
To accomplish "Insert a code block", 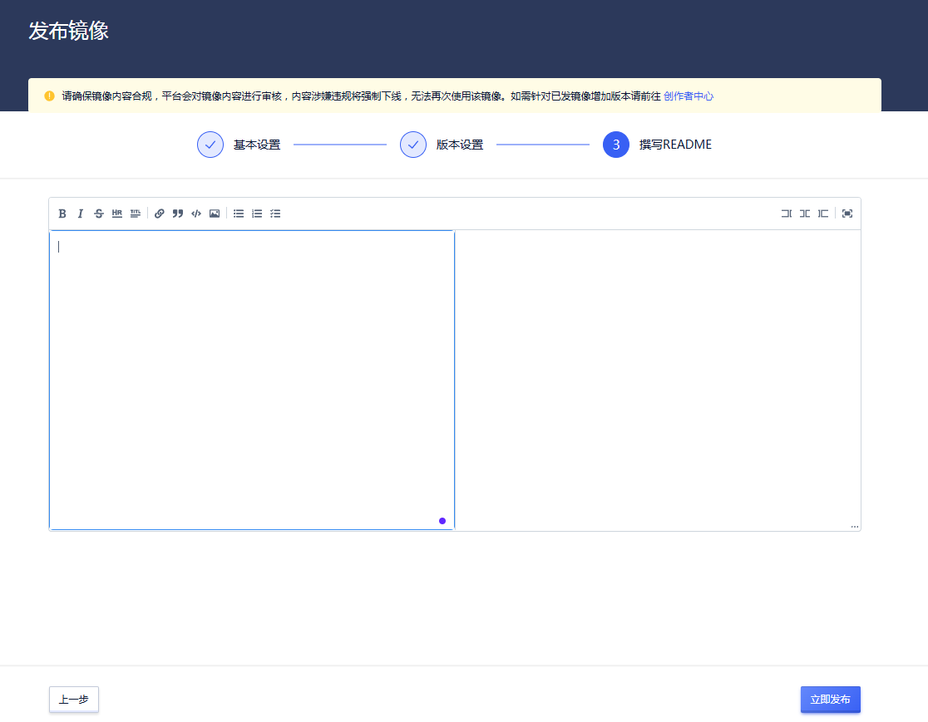I will (x=196, y=213).
